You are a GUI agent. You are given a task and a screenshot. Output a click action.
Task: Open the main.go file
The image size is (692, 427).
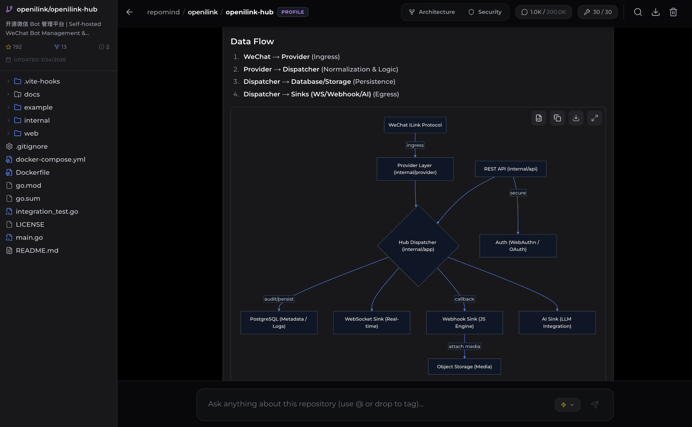tap(29, 237)
